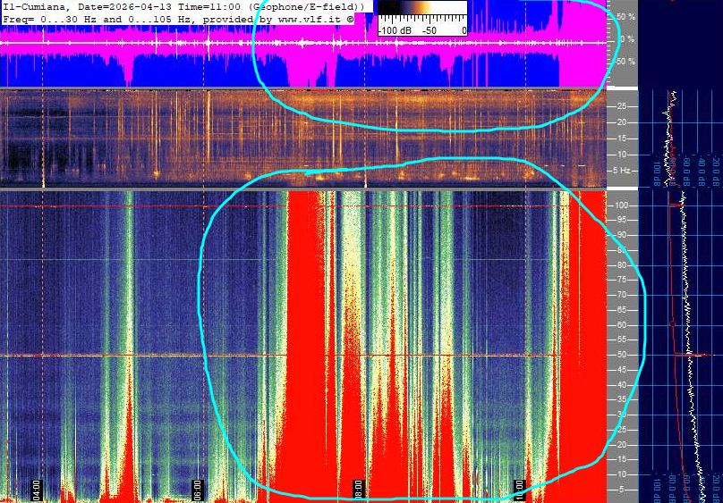Click the 100 Hz frequency axis label
723x503 pixels.
(620, 205)
